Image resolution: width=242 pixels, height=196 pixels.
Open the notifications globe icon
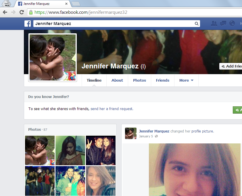click(232, 24)
